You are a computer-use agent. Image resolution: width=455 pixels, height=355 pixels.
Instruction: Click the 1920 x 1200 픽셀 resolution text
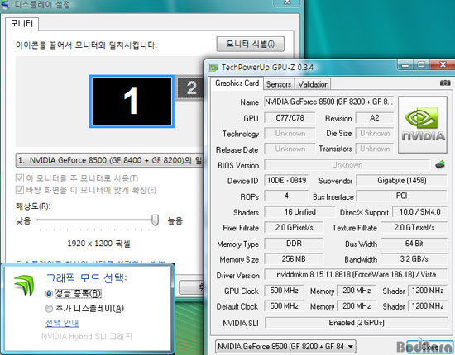[98, 244]
